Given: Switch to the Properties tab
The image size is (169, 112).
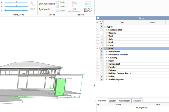Looking at the screenshot, I should 102,101.
